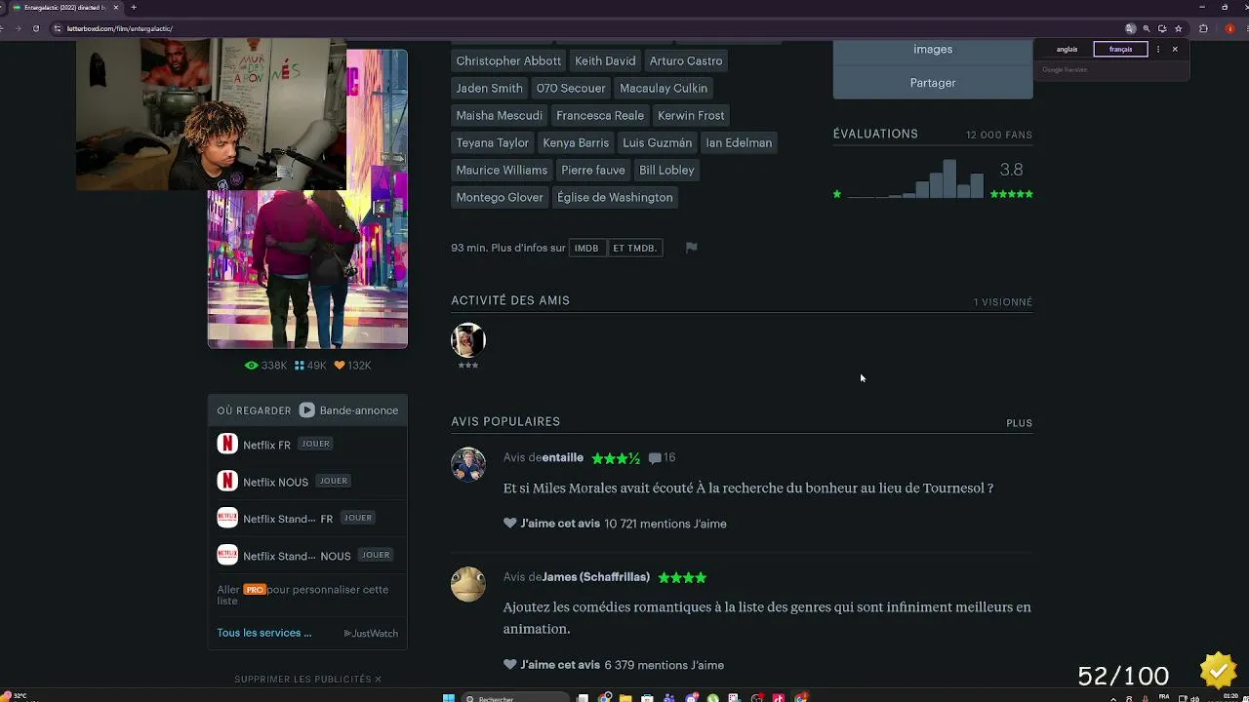Click the Google Translate icon in address bar
The height and width of the screenshot is (702, 1249).
[x=1130, y=28]
